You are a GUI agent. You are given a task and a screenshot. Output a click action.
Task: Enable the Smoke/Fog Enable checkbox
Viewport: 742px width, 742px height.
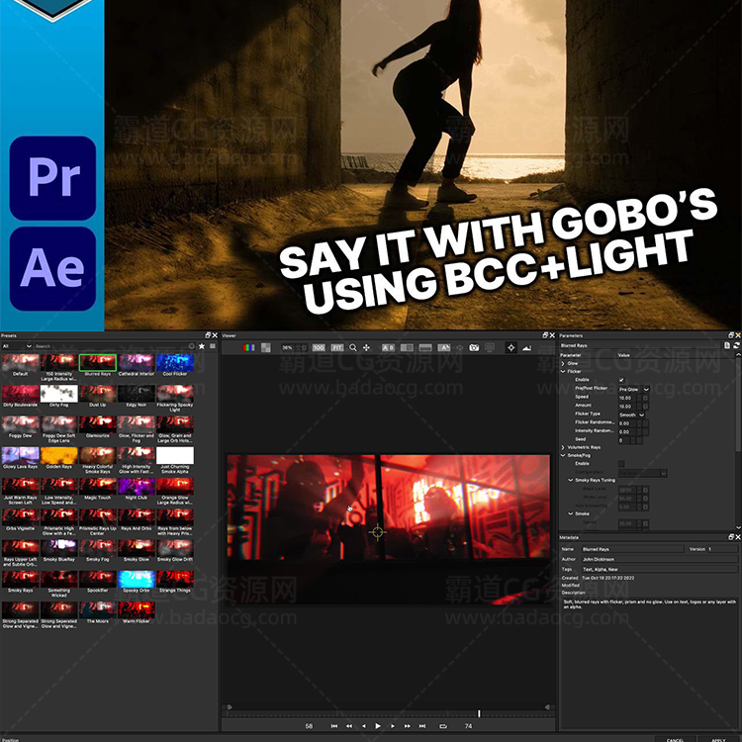(x=621, y=463)
